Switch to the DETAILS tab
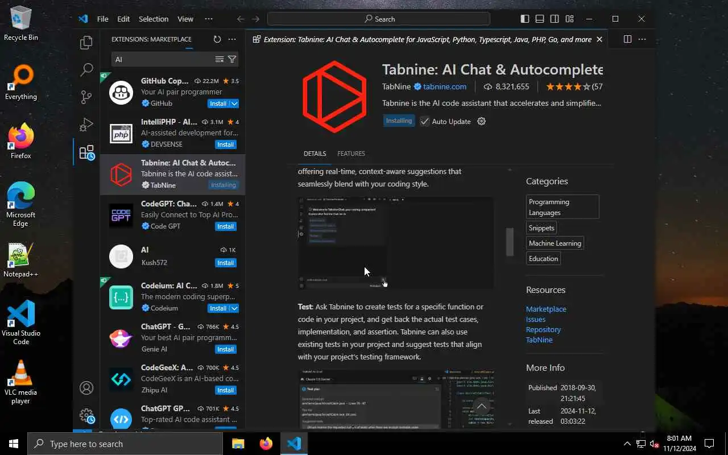 [x=315, y=154]
